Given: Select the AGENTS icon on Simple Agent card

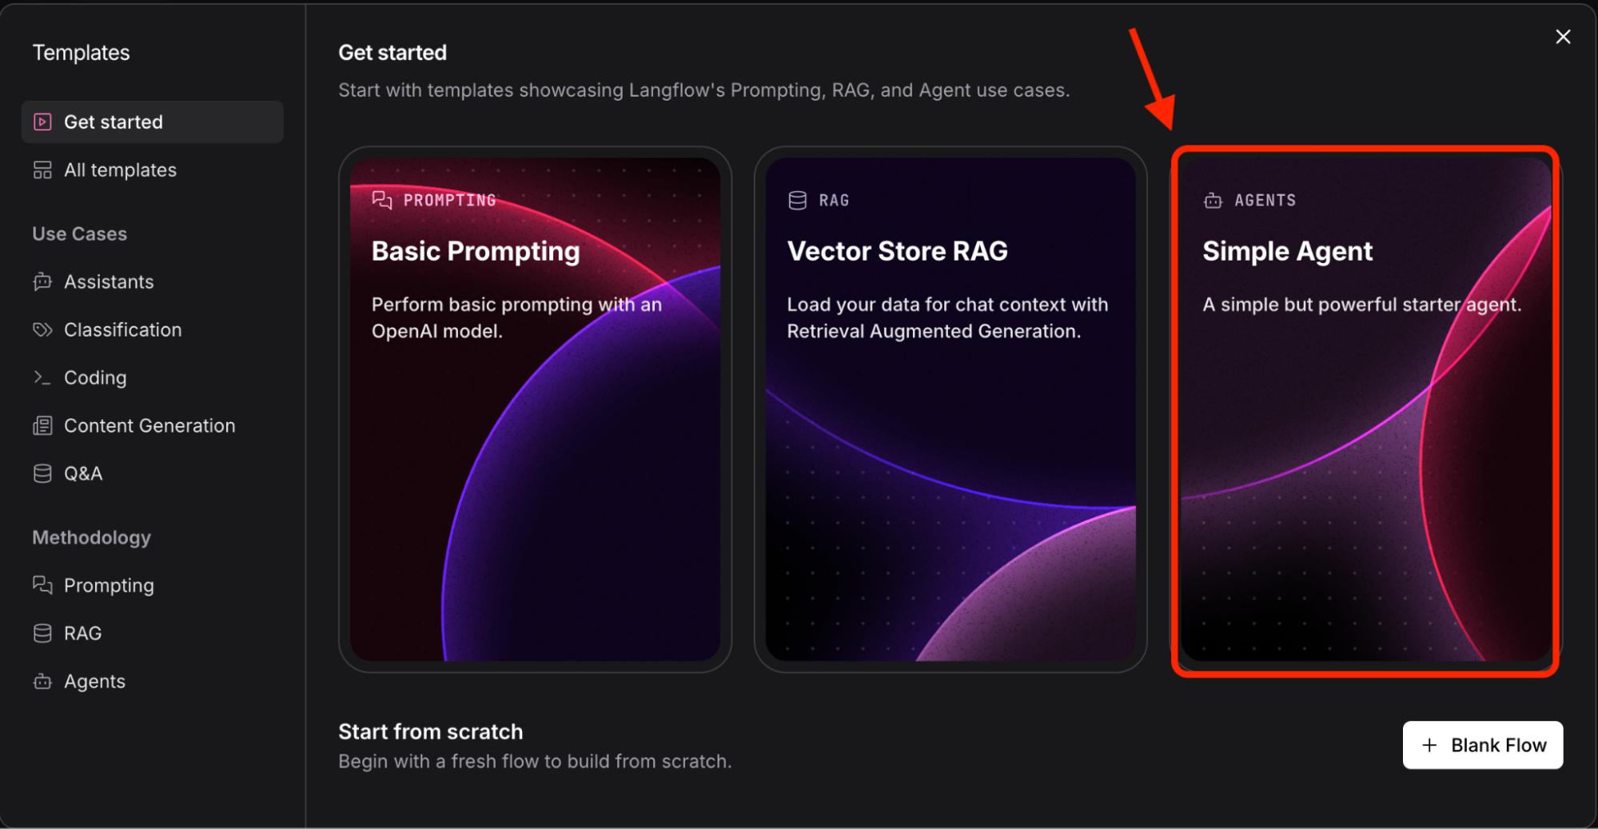Looking at the screenshot, I should pyautogui.click(x=1213, y=200).
